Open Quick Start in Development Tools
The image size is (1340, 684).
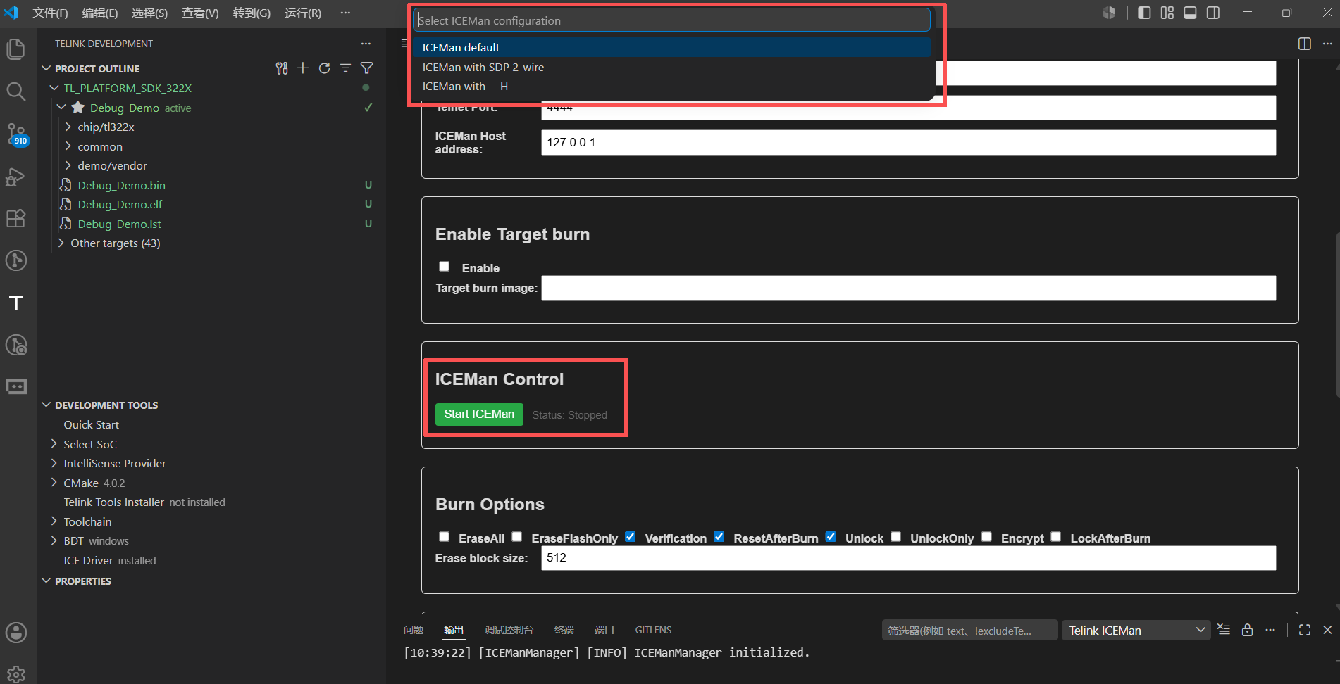91,424
